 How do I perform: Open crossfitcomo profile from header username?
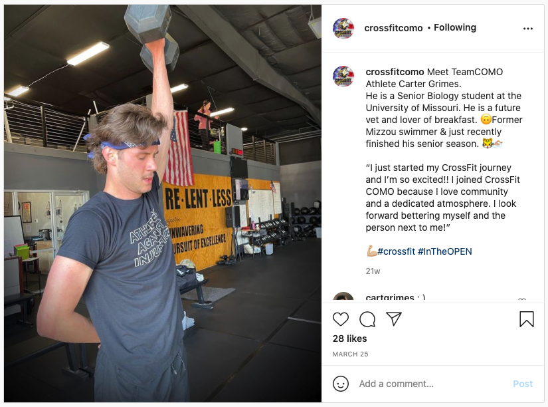[x=393, y=28]
